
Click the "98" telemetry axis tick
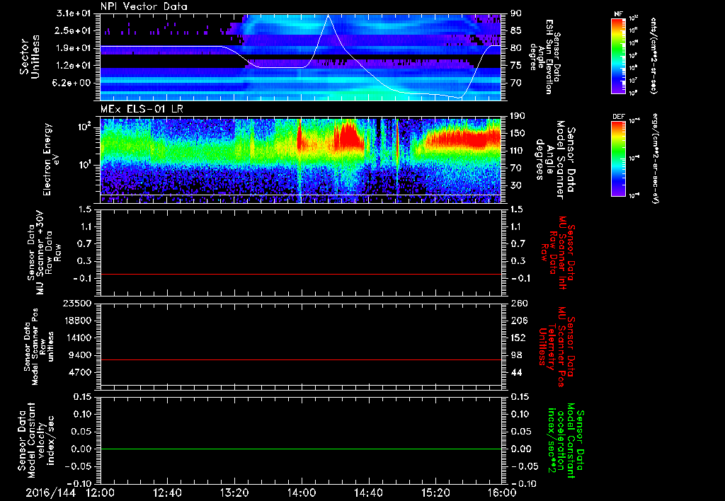click(516, 355)
